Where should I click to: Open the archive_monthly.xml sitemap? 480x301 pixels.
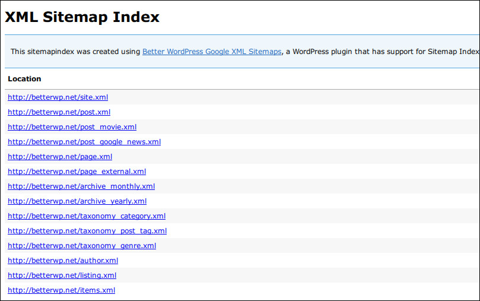(x=81, y=186)
